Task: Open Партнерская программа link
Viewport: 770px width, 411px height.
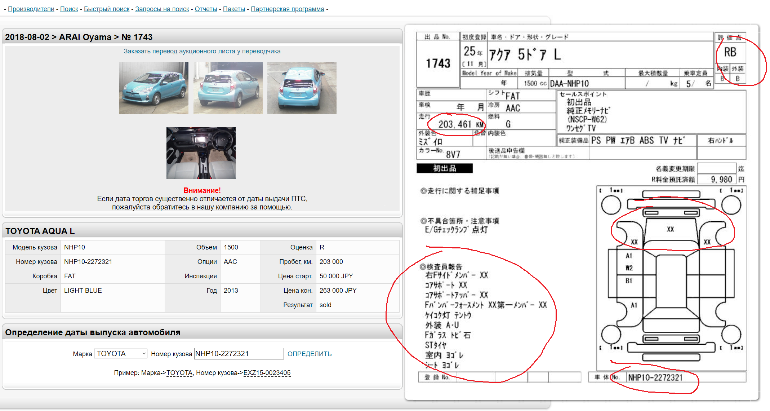Action: [288, 9]
